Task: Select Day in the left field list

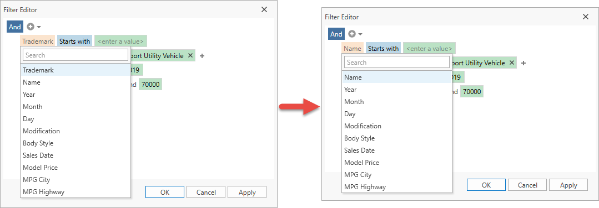Action: pos(75,119)
